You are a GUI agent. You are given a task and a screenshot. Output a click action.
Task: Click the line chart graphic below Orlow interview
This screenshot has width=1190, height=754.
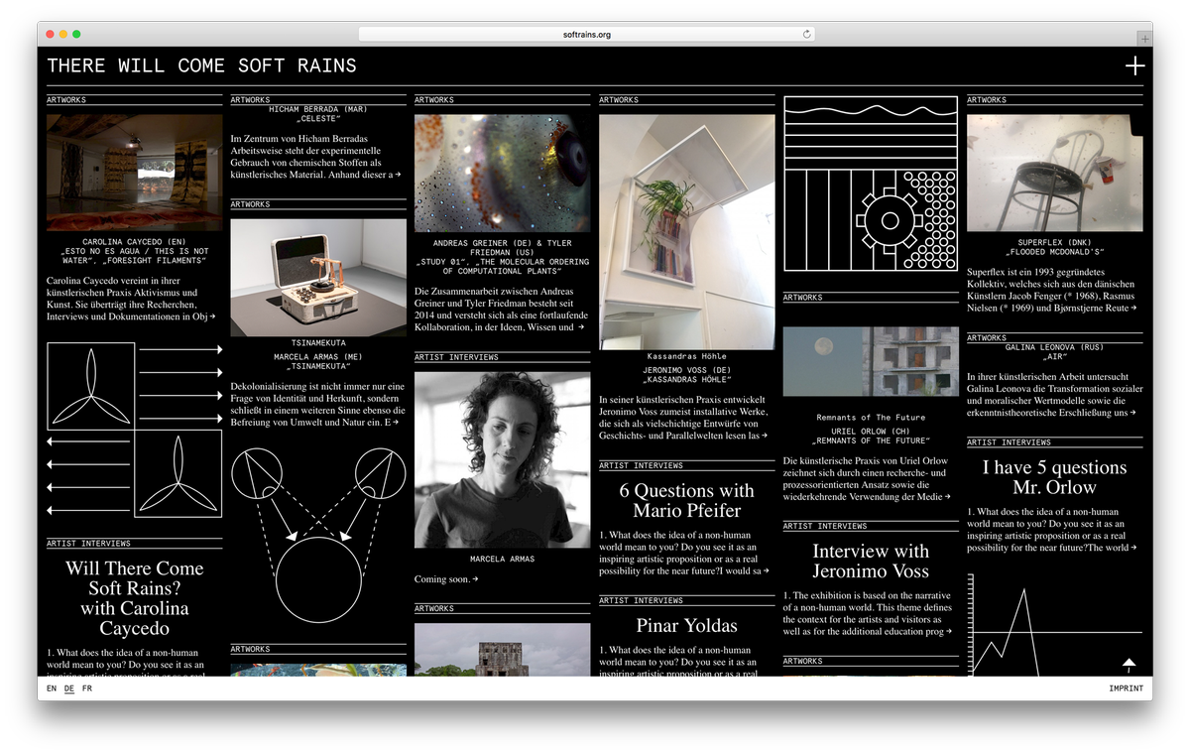pyautogui.click(x=1055, y=625)
